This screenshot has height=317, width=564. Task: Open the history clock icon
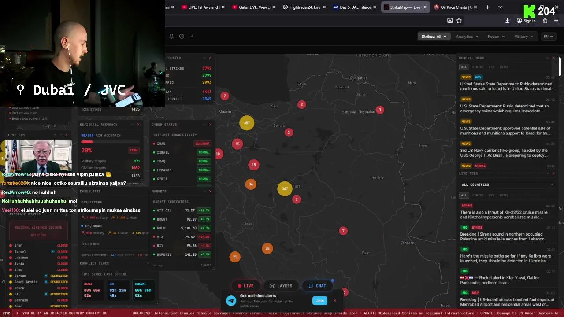point(182,36)
